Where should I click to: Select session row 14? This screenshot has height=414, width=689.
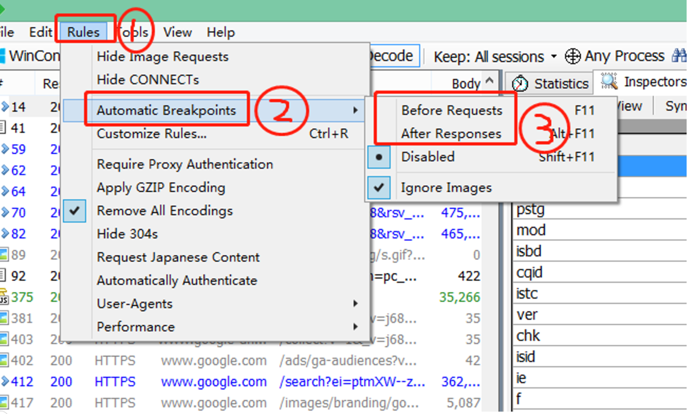tap(30, 107)
